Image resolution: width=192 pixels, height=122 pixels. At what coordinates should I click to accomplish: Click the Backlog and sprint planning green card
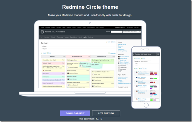click(103, 61)
